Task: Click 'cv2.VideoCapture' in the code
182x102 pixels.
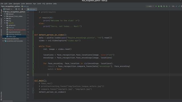Action: pyautogui.click(x=57, y=41)
